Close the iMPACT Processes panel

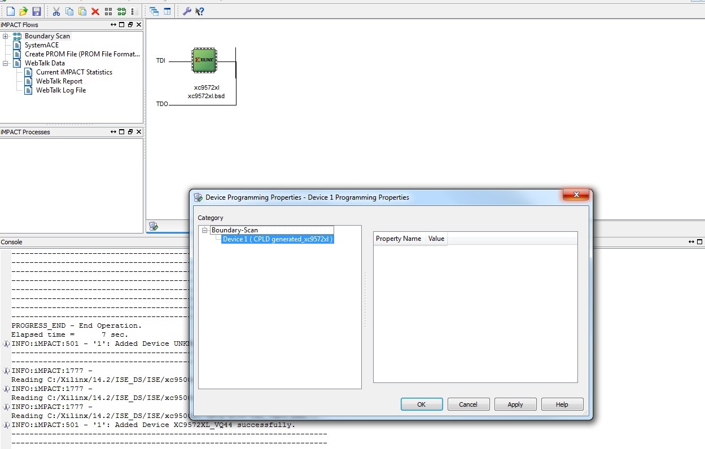[x=139, y=132]
